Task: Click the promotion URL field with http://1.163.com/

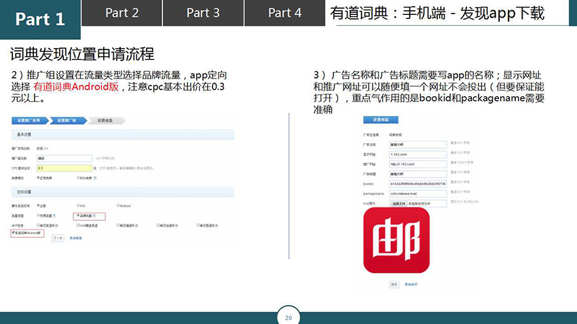Action: (x=418, y=164)
